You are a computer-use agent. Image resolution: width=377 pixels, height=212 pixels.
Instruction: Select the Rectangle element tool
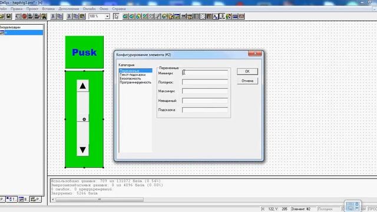pos(125,16)
